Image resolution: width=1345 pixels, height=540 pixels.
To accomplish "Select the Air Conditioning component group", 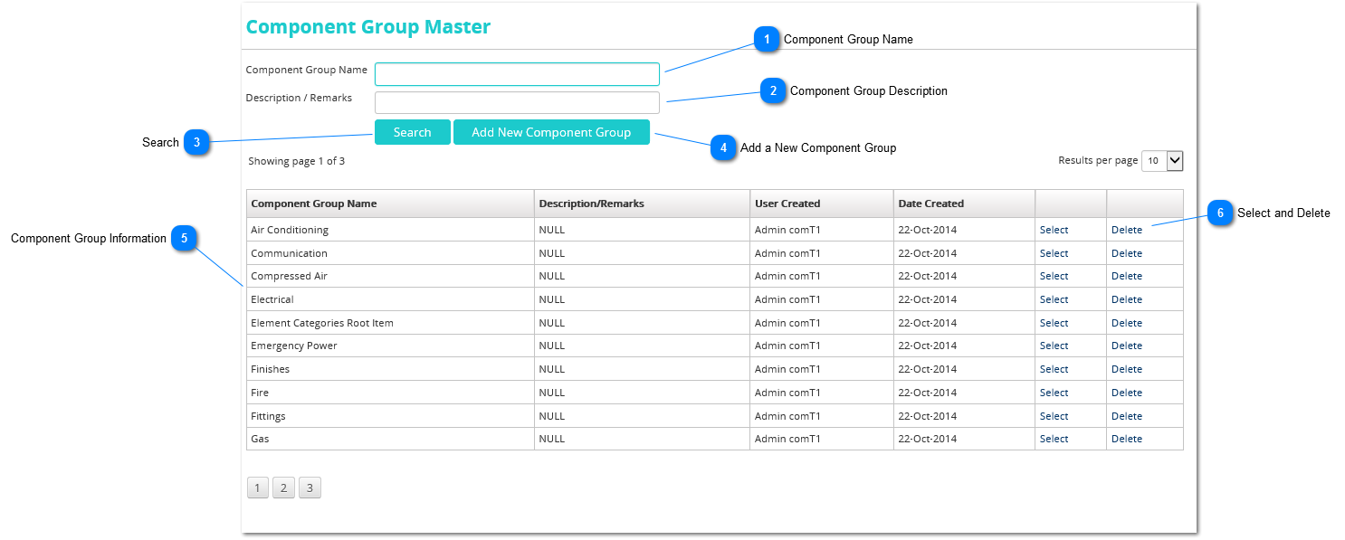I will (1054, 230).
